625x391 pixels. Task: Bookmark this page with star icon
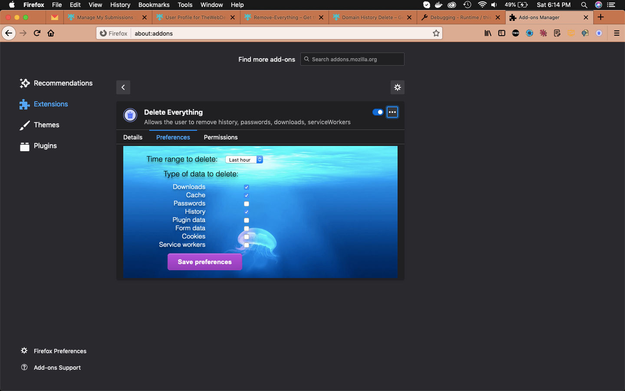pos(436,33)
